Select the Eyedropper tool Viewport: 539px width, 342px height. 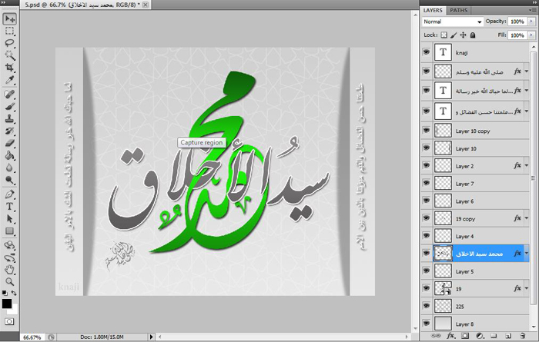tap(10, 81)
